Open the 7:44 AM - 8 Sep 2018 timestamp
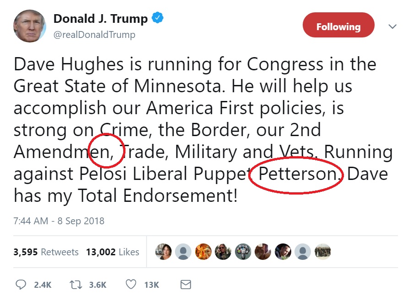Viewport: 414px width, 306px height. [59, 221]
